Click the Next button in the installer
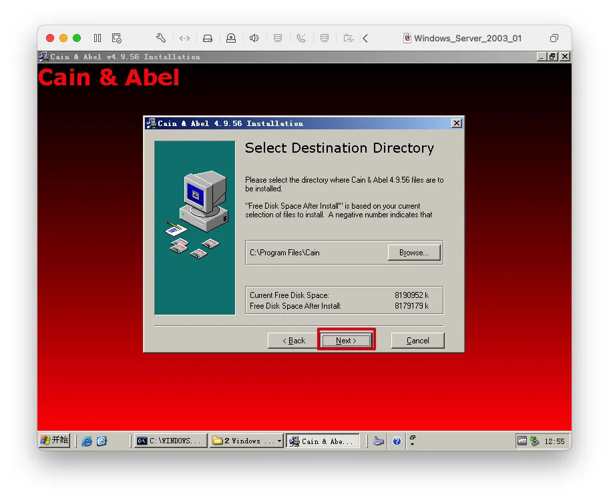The height and width of the screenshot is (500, 609). (x=346, y=340)
